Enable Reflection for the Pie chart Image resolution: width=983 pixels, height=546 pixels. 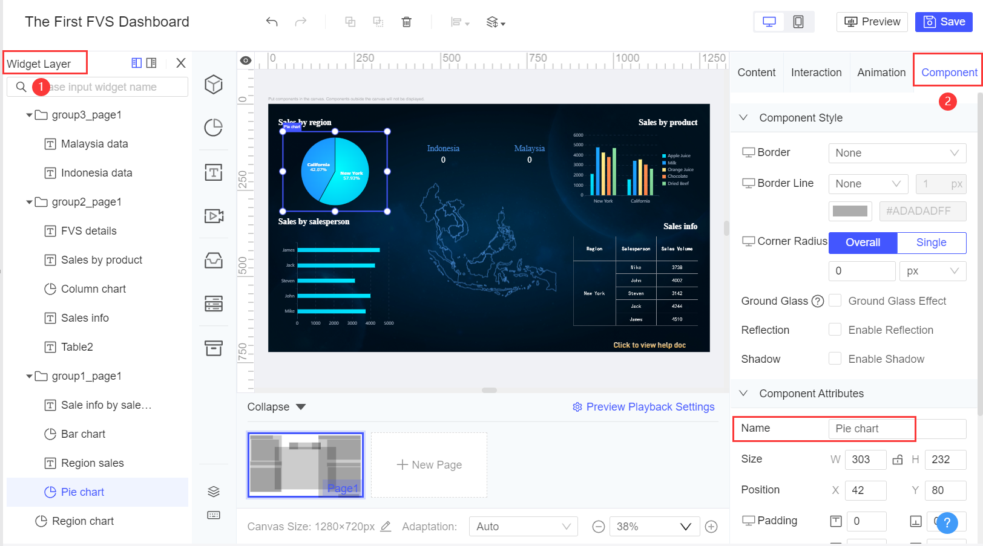coord(835,330)
